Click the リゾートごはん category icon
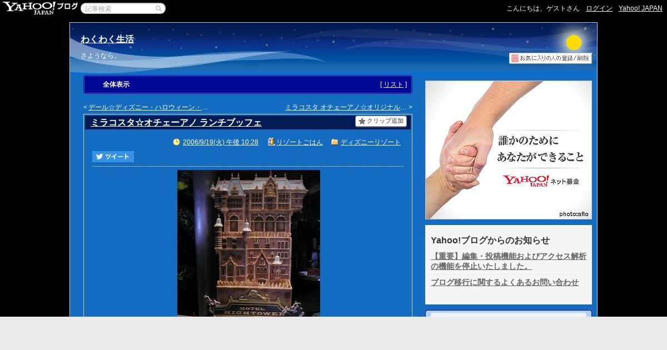The width and height of the screenshot is (667, 350). [x=271, y=142]
